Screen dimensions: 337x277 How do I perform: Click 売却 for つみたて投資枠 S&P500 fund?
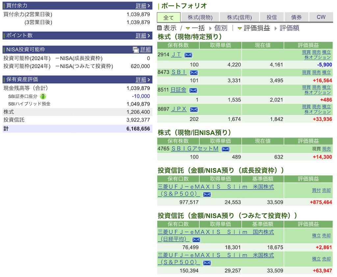pos(326,259)
